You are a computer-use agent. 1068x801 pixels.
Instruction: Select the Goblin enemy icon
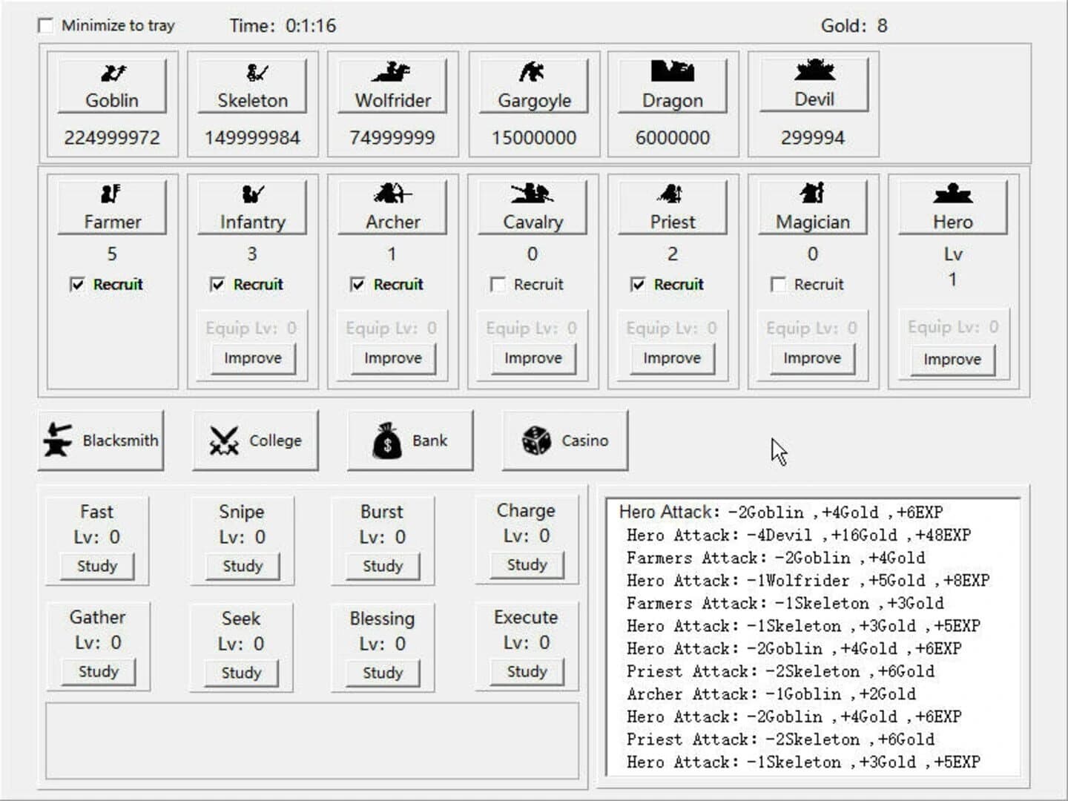click(x=112, y=71)
